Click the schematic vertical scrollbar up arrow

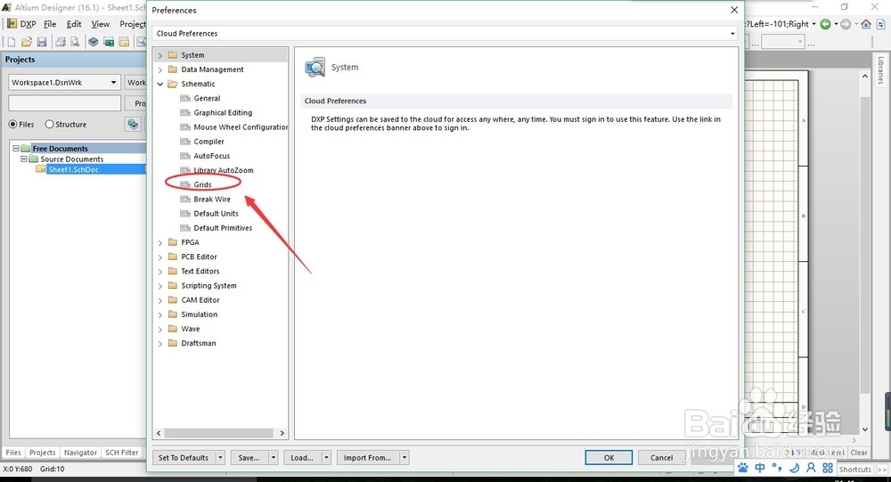865,76
